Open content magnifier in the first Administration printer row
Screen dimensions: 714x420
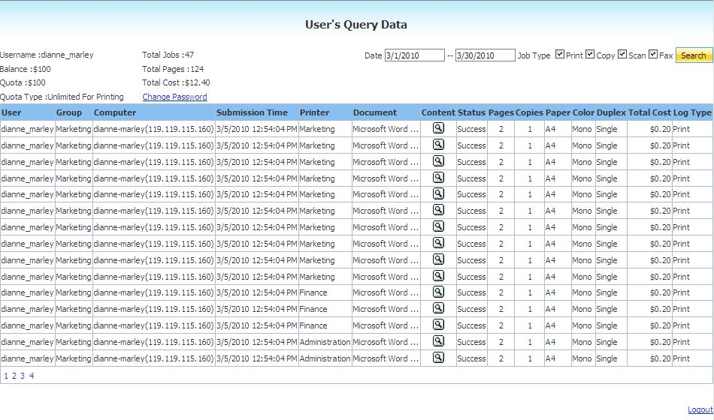(x=438, y=341)
